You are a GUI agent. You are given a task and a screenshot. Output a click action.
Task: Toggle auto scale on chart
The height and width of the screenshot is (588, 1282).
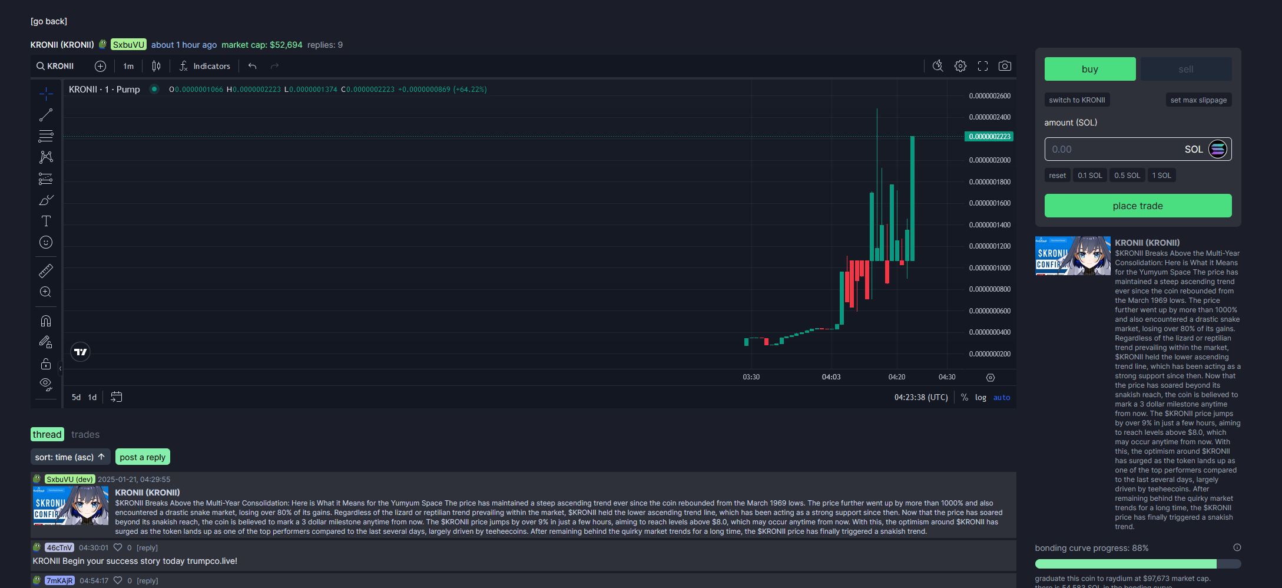1002,397
